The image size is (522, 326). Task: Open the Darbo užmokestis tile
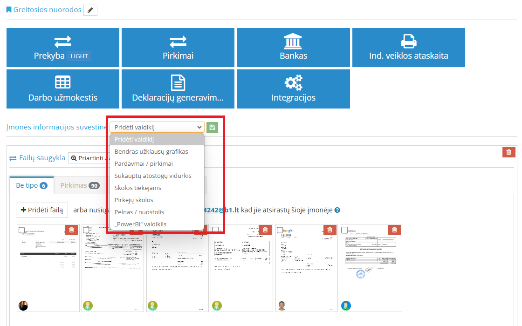pos(62,89)
